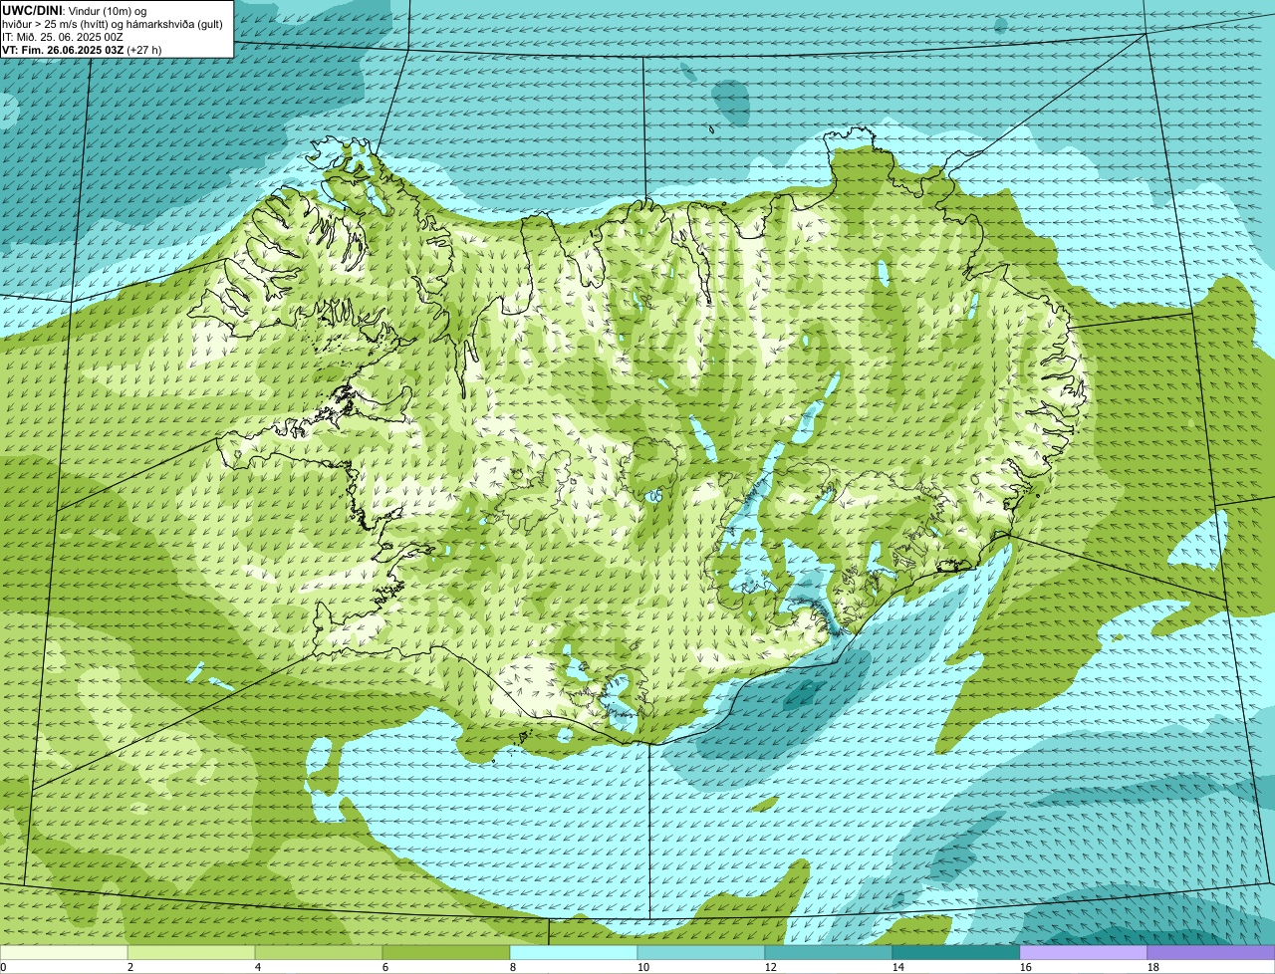Pick the 12–14 m/s teal legend swatch
Viewport: 1275px width, 974px height.
829,953
